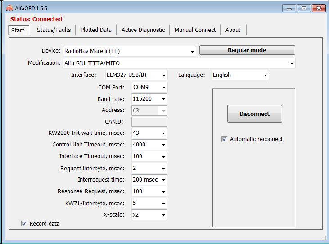329x244 pixels.
Task: Switch to the Status/Faults tab
Action: pos(54,30)
